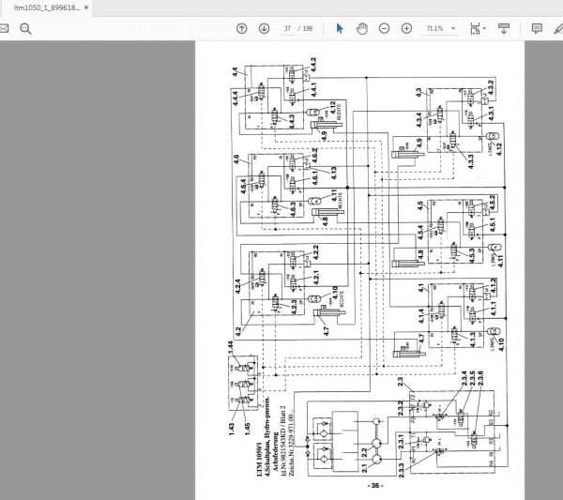563x500 pixels.
Task: Zoom in with the plus icon
Action: (404, 28)
